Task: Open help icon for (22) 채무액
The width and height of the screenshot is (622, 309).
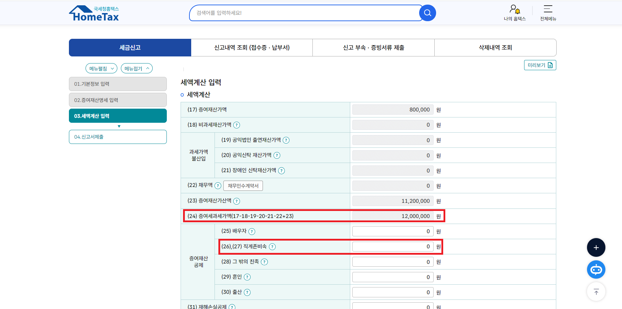Action: click(x=218, y=186)
